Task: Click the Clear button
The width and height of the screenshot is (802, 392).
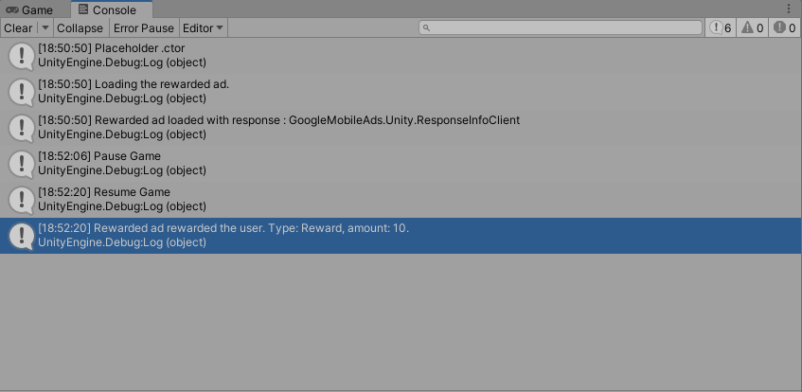Action: tap(18, 28)
